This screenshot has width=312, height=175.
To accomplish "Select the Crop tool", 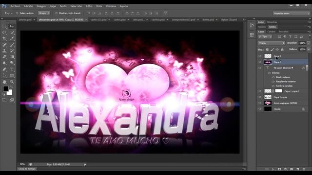I will (4, 38).
